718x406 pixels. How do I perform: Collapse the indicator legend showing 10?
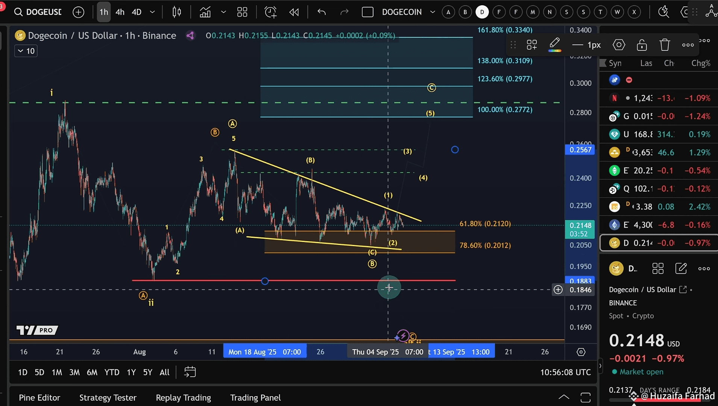[26, 51]
